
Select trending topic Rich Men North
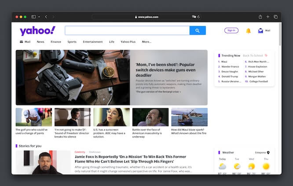coord(259,62)
